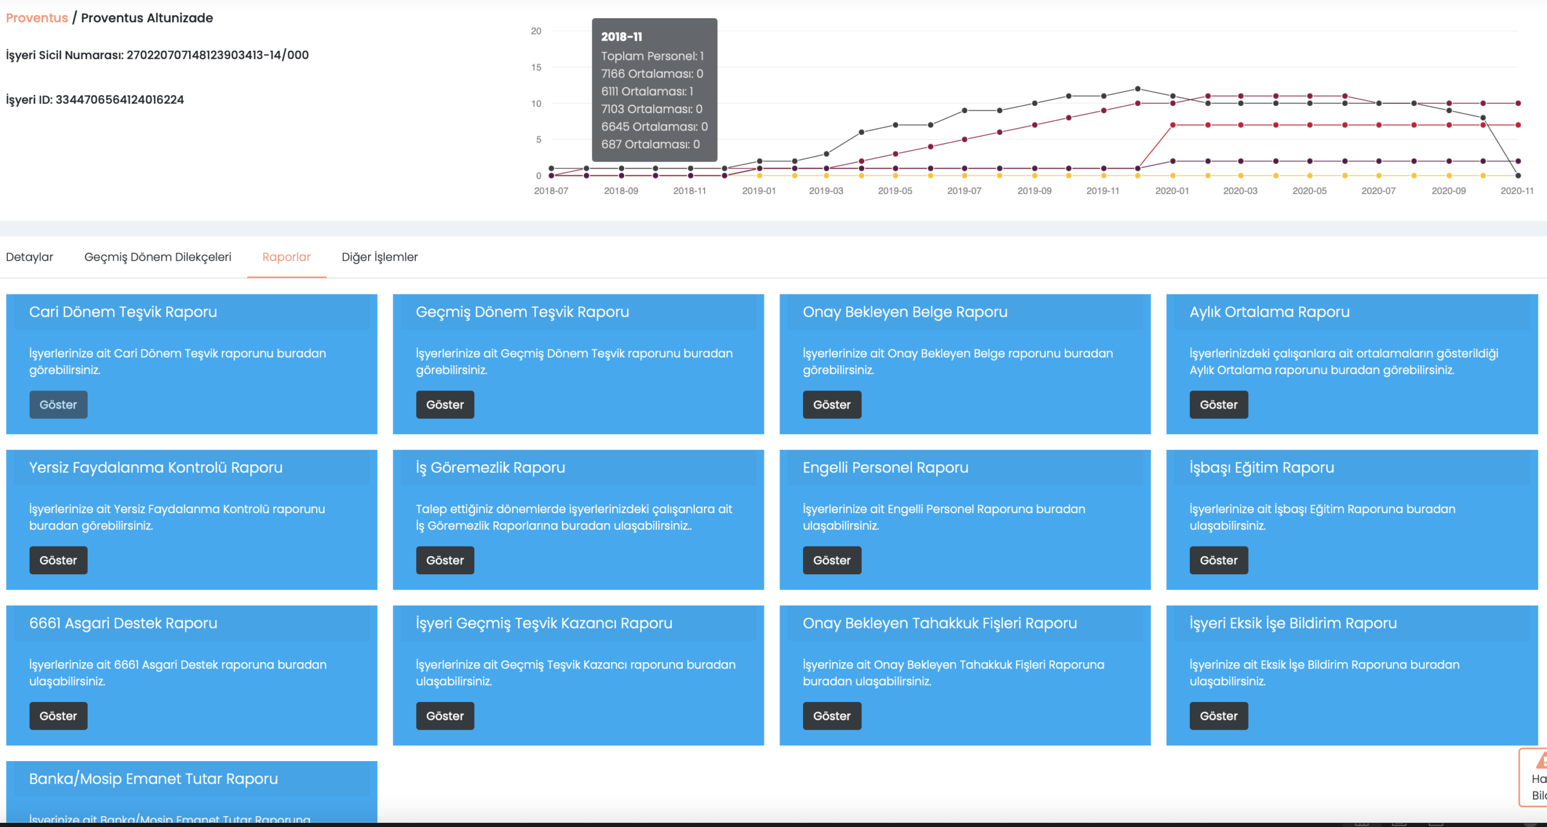Open the Onay Bekleyen Belge Raporu via Göster

pyautogui.click(x=832, y=405)
